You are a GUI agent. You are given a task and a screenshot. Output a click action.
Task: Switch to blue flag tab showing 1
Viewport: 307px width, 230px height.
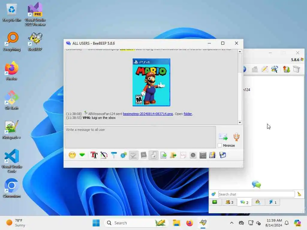click(x=273, y=202)
